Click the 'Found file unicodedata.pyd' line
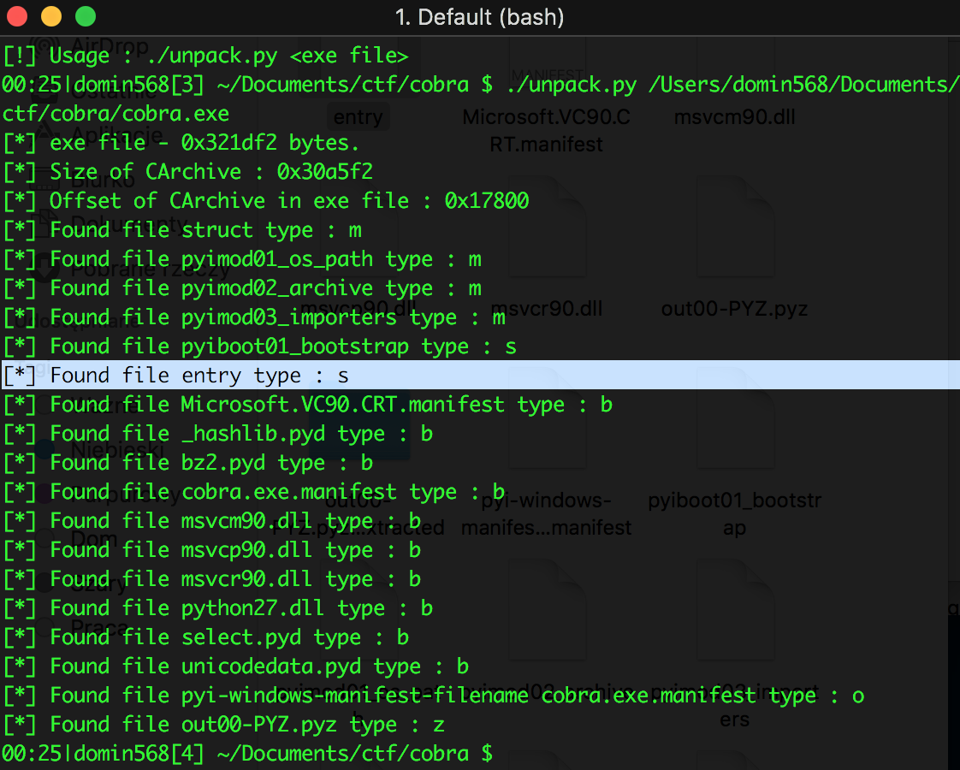The image size is (960, 770). (235, 666)
